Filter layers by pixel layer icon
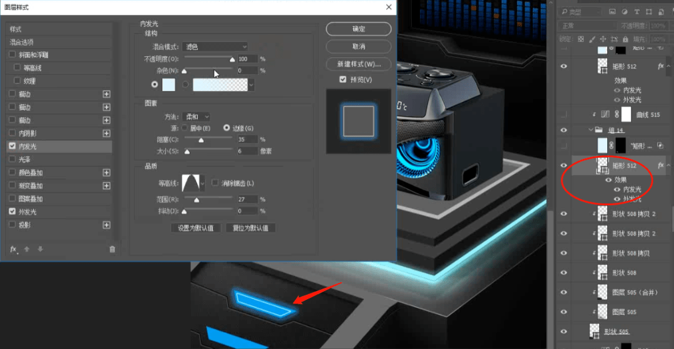This screenshot has height=349, width=674. point(612,12)
